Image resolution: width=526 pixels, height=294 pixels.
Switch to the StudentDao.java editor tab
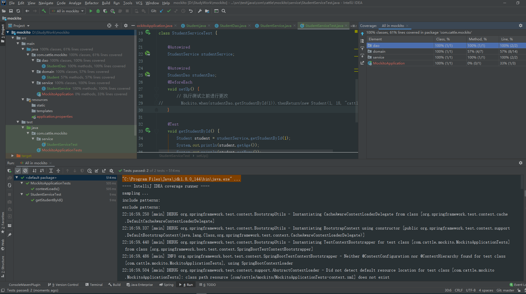233,26
